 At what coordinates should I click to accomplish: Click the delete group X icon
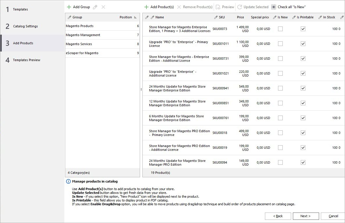(103, 7)
